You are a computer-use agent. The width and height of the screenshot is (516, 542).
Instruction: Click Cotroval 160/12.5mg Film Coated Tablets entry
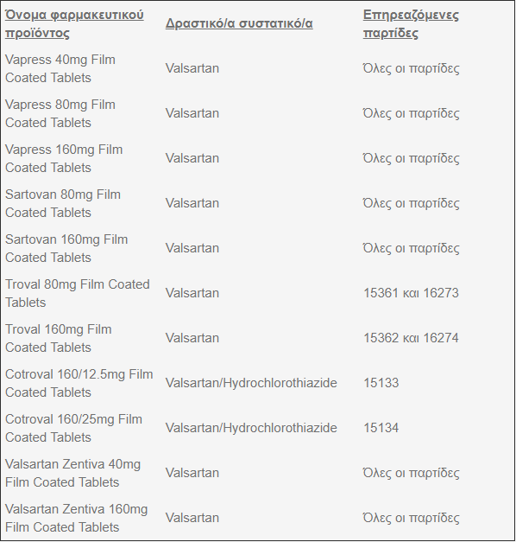(79, 383)
